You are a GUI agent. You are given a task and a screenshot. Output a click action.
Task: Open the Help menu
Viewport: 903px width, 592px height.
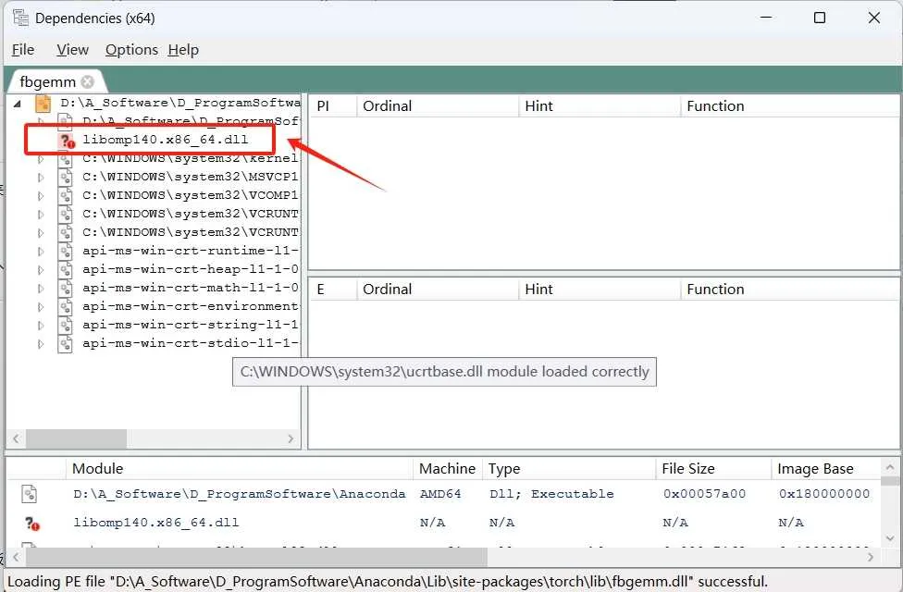click(183, 50)
